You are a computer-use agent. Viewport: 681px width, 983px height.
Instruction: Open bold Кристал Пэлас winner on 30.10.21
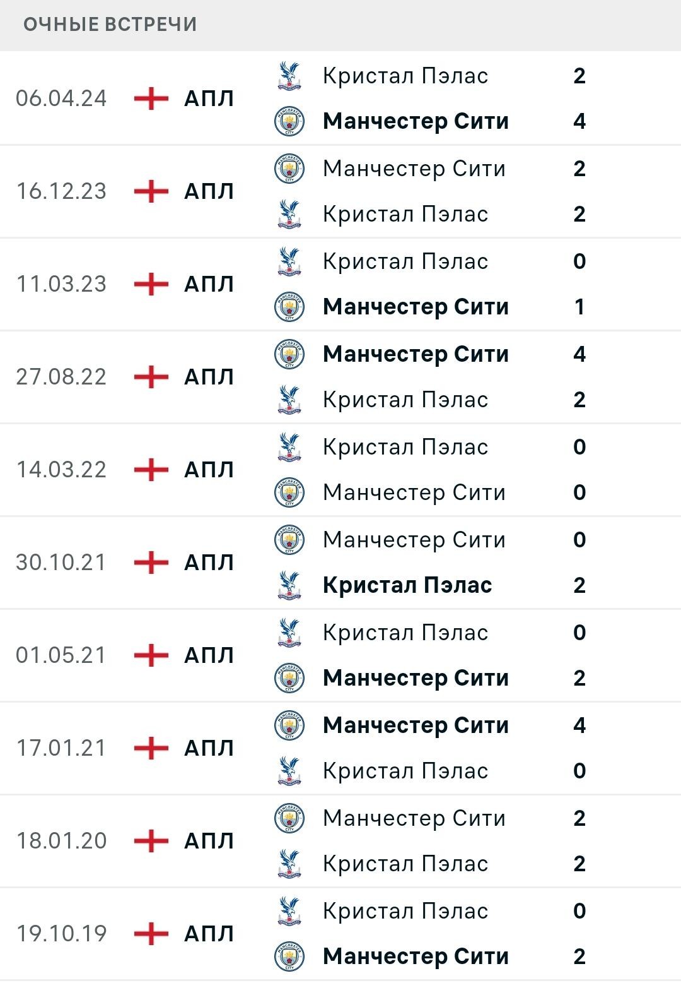pyautogui.click(x=407, y=585)
